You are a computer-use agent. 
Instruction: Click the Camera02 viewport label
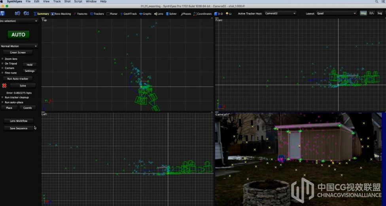pos(223,114)
